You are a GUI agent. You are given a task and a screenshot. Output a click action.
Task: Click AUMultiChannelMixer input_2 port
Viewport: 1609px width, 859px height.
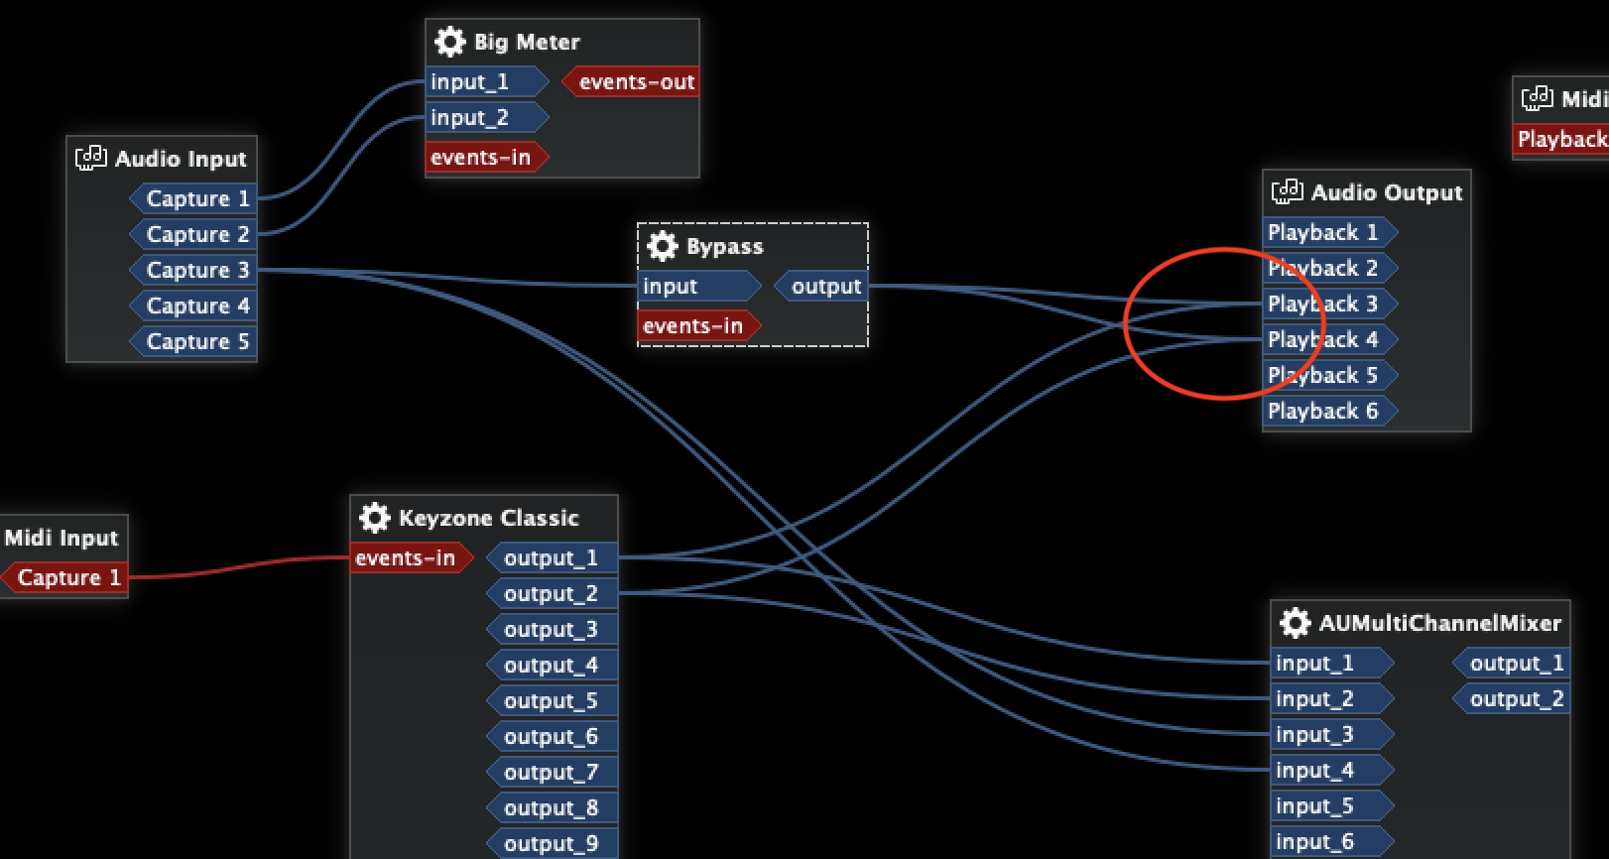tap(1332, 698)
